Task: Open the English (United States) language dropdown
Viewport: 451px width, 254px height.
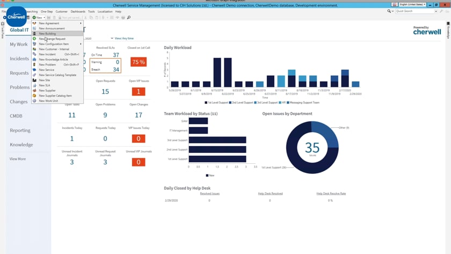Action: pyautogui.click(x=412, y=5)
